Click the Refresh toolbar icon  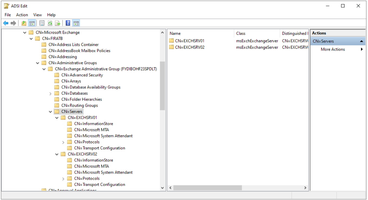pos(50,23)
